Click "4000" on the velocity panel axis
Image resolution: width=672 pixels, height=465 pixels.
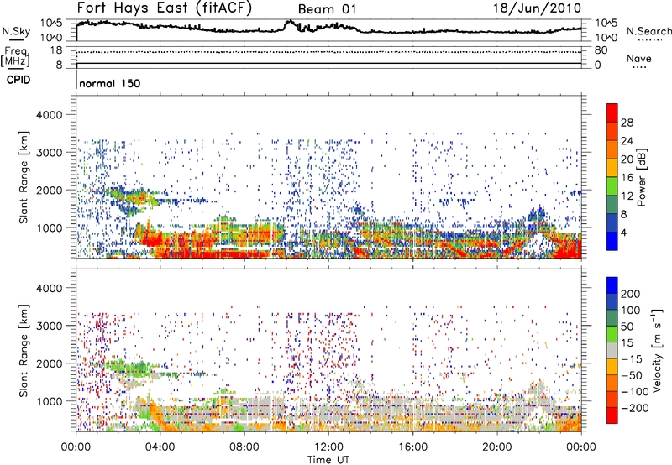coord(49,288)
